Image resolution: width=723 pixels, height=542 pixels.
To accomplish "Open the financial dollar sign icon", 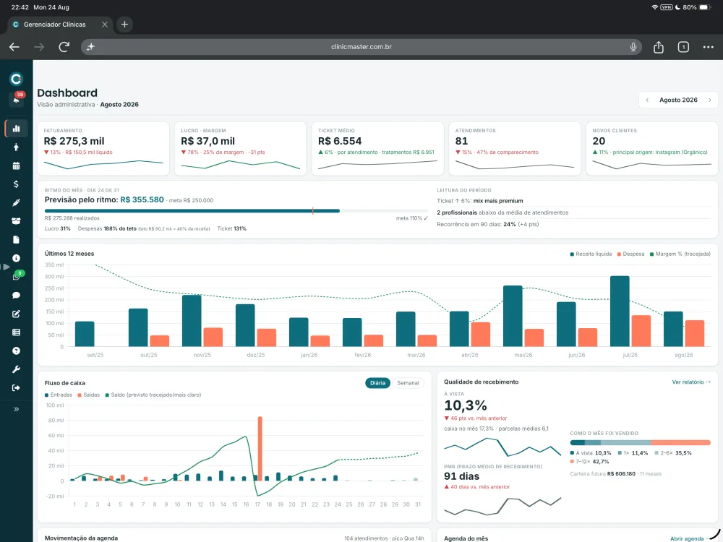I will tap(16, 184).
